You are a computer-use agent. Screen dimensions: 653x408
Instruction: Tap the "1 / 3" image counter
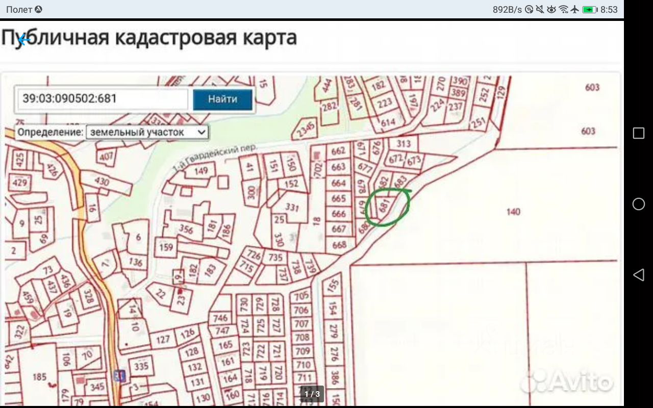coord(312,394)
